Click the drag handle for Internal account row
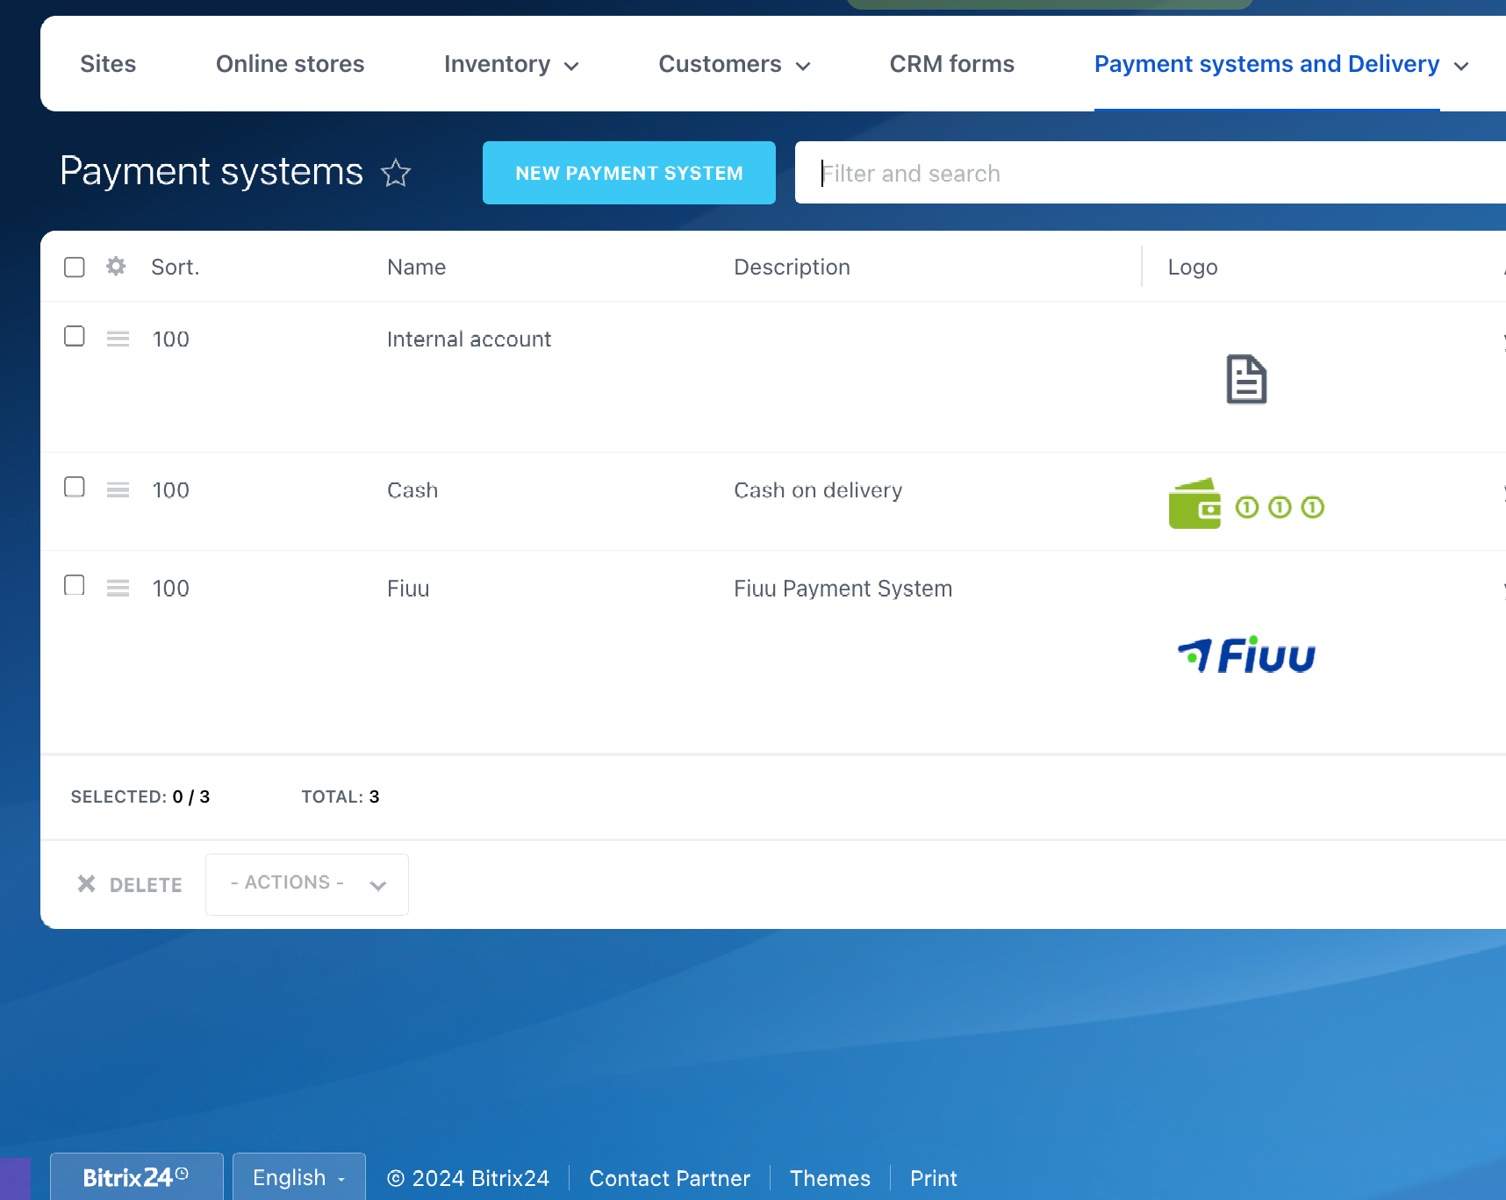Viewport: 1506px width, 1200px height. 118,339
